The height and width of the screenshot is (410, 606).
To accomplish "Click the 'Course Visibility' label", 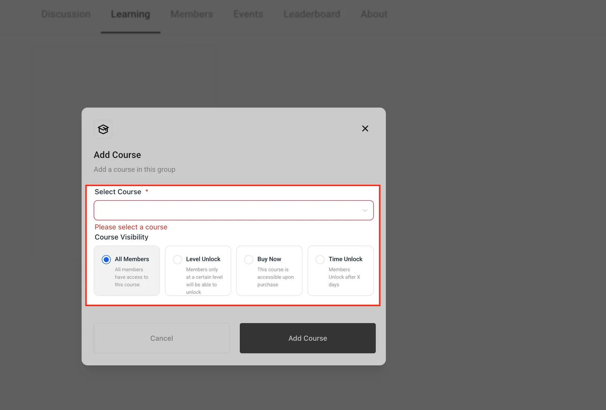I will point(122,237).
